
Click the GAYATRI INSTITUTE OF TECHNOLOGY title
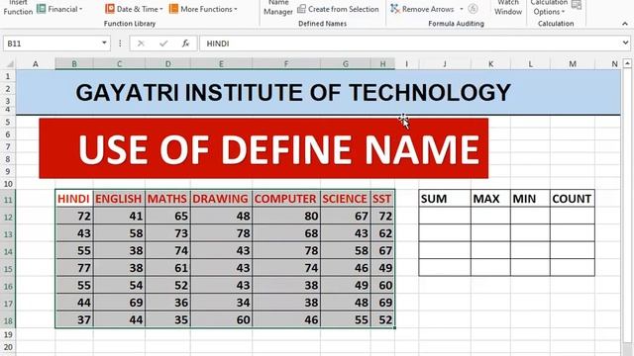[293, 92]
